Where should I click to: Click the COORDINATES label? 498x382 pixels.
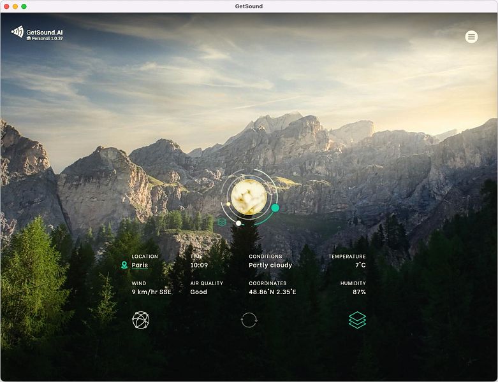[268, 283]
